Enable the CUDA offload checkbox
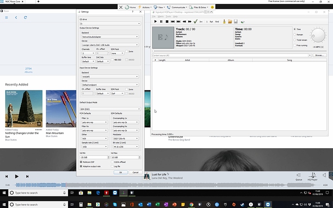This screenshot has width=333, height=208. [112, 162]
